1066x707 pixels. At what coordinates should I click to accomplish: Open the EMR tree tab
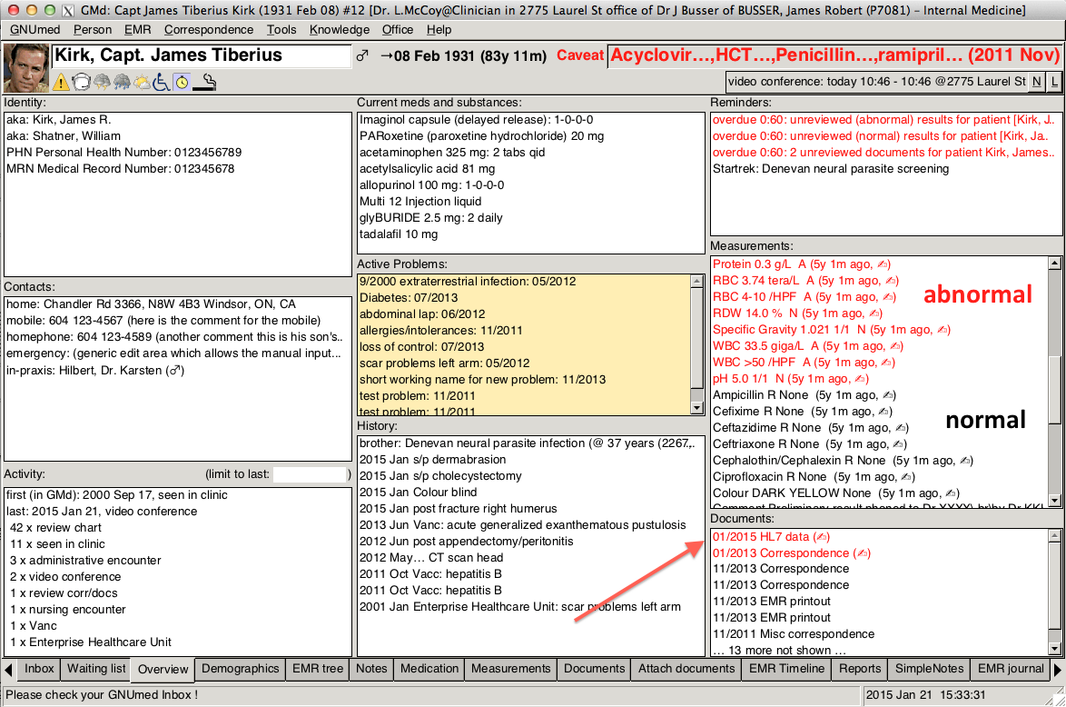[x=318, y=669]
